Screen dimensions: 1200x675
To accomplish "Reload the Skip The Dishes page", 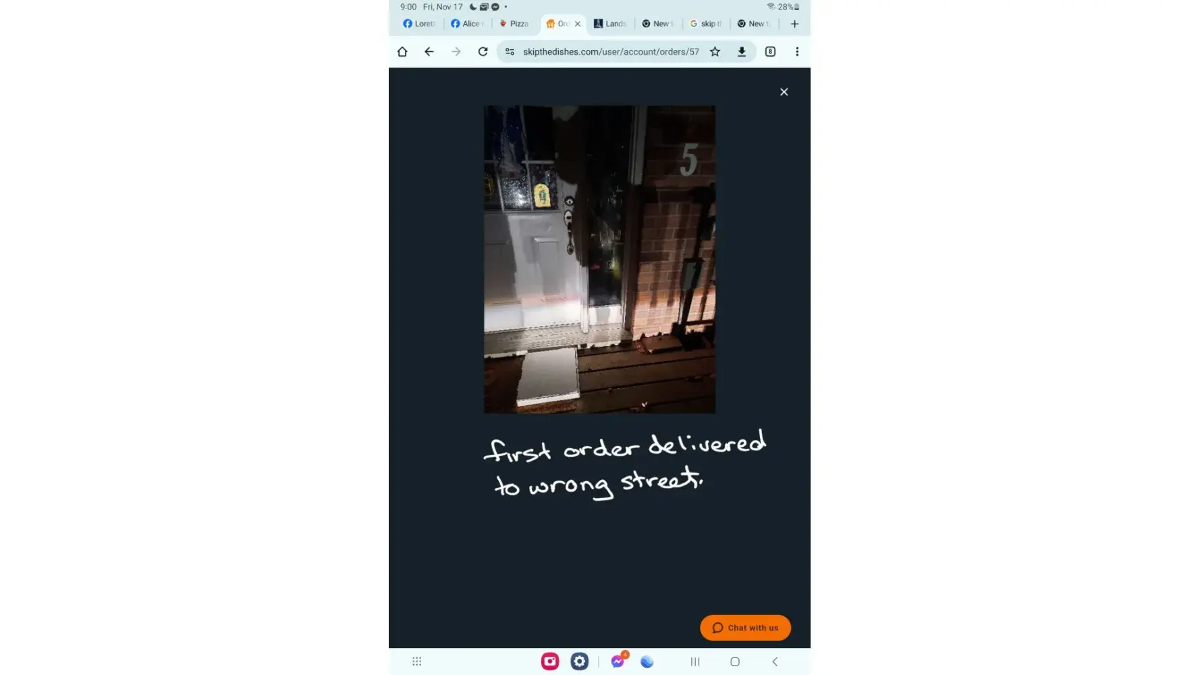I will (483, 52).
